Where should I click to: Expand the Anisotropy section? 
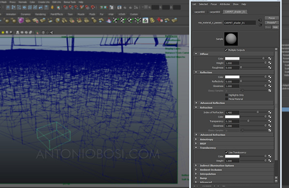196,139
